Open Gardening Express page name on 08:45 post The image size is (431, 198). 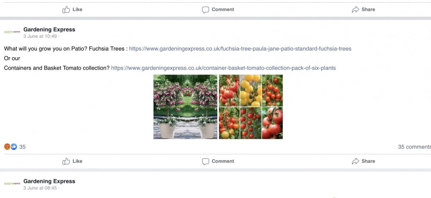49,181
